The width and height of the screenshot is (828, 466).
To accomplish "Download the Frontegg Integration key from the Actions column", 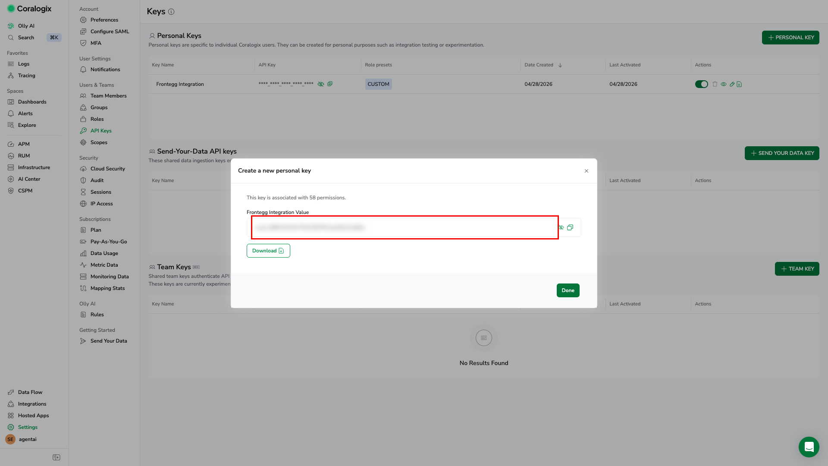I will tap(739, 84).
